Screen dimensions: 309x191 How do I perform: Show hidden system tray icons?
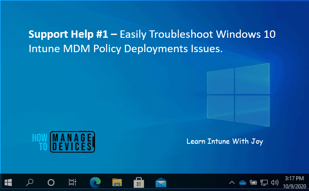tap(232, 182)
